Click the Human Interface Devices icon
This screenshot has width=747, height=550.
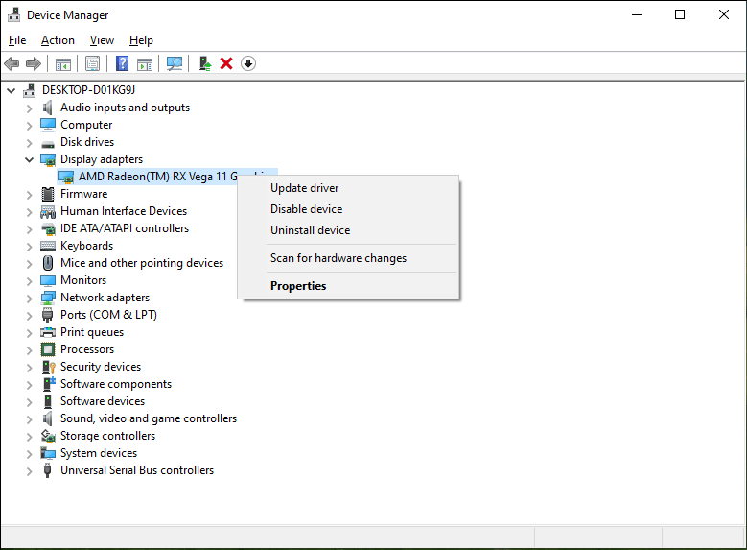[x=48, y=211]
